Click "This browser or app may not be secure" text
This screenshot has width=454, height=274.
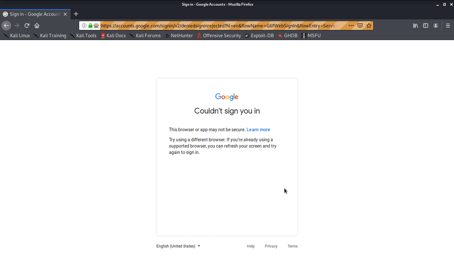click(x=207, y=129)
